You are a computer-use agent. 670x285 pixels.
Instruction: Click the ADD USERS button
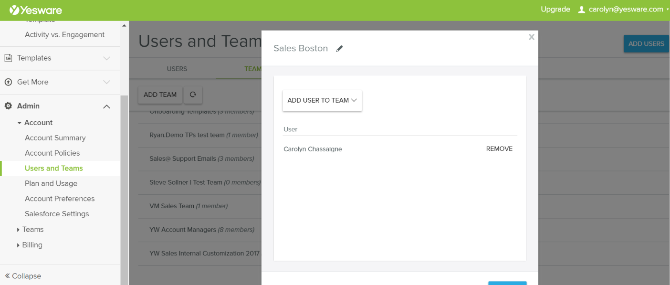click(646, 43)
